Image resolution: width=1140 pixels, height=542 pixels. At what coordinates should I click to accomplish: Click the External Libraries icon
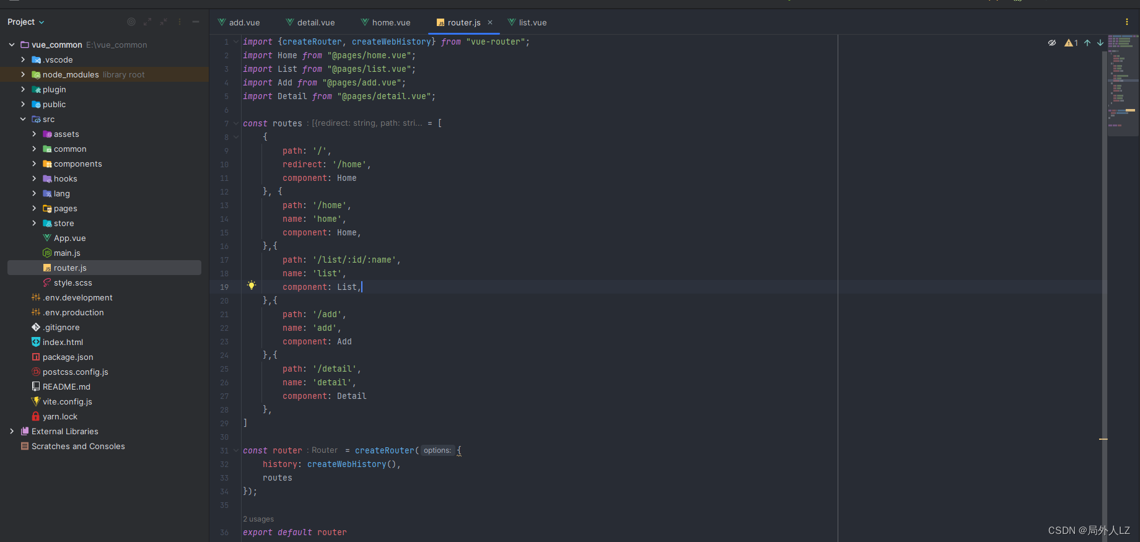pos(25,431)
